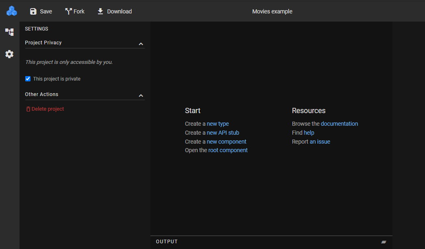The image size is (425, 249).
Task: Click the Download arrow icon
Action: pyautogui.click(x=100, y=11)
